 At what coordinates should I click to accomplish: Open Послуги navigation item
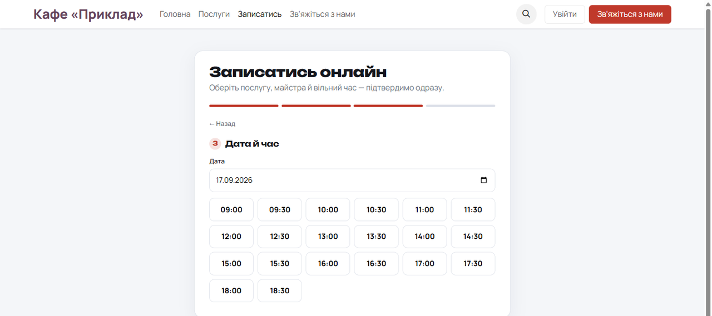[214, 14]
